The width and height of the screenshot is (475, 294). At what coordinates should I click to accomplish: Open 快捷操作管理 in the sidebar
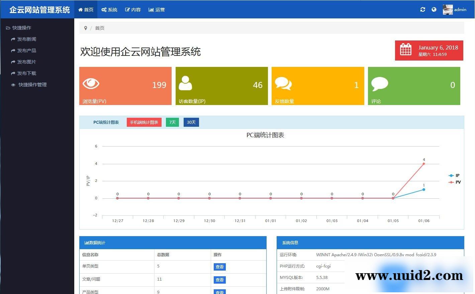coord(32,85)
